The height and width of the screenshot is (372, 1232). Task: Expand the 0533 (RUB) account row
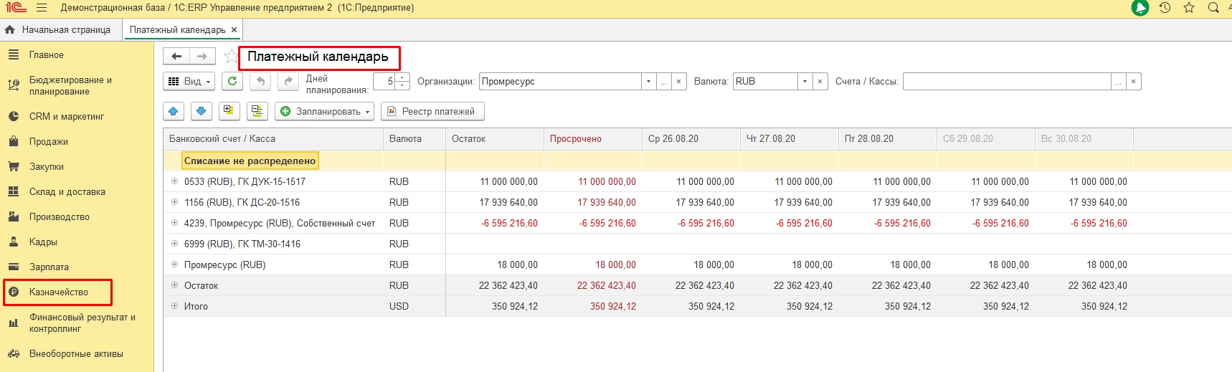(174, 181)
